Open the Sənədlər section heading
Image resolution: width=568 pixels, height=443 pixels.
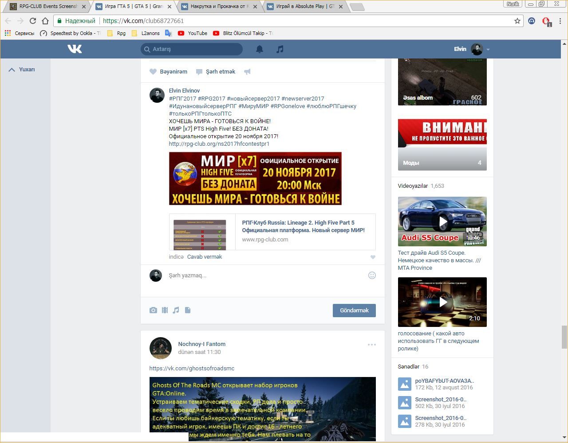(409, 367)
